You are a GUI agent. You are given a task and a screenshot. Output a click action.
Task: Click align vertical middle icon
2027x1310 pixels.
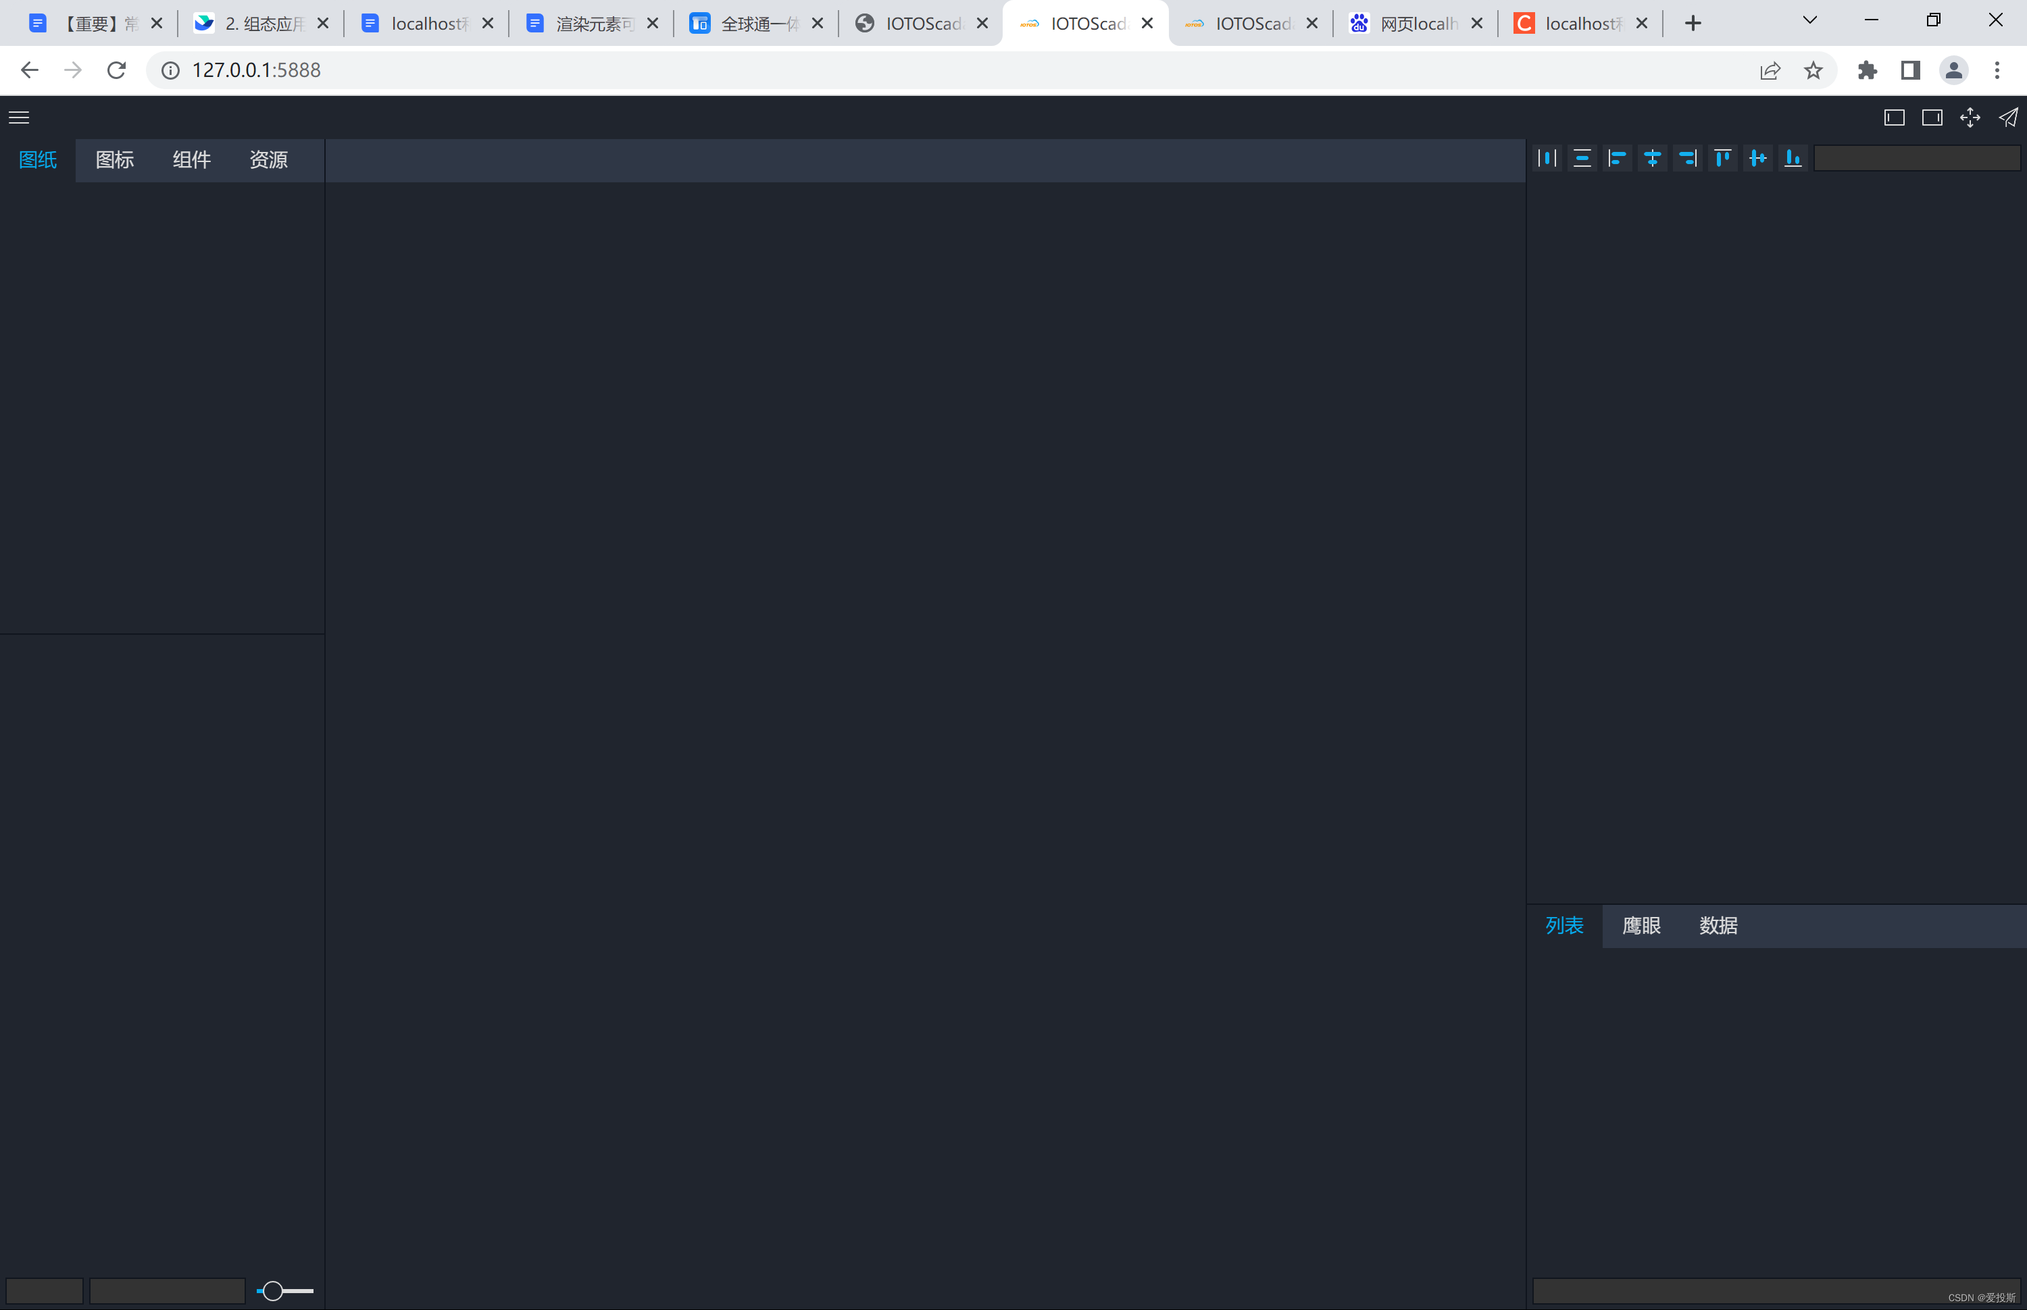coord(1757,158)
